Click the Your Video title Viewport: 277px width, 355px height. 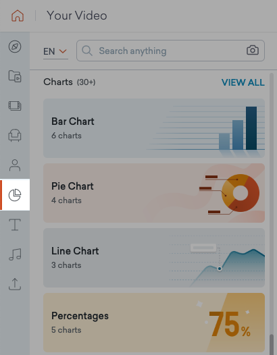pos(77,16)
